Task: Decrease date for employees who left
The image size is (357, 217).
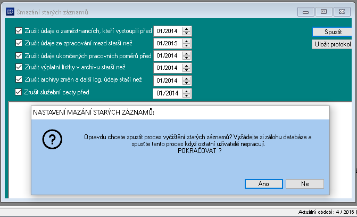Action: tap(186, 33)
